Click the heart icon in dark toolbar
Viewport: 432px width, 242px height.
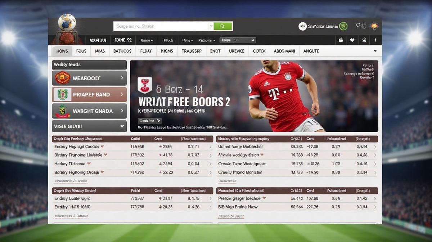[x=352, y=40]
